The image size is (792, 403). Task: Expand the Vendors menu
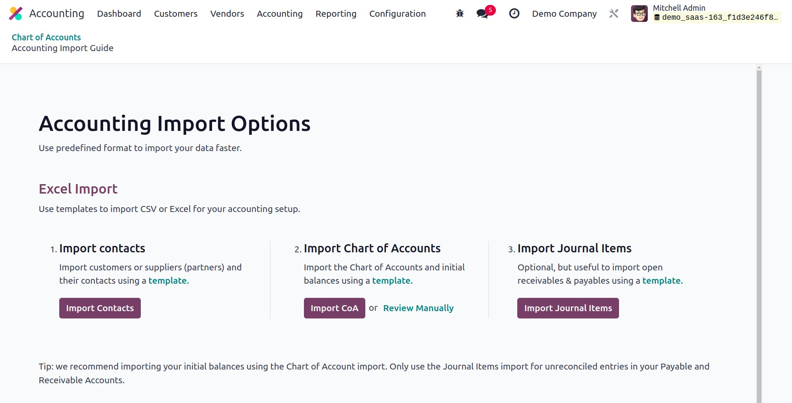tap(227, 14)
